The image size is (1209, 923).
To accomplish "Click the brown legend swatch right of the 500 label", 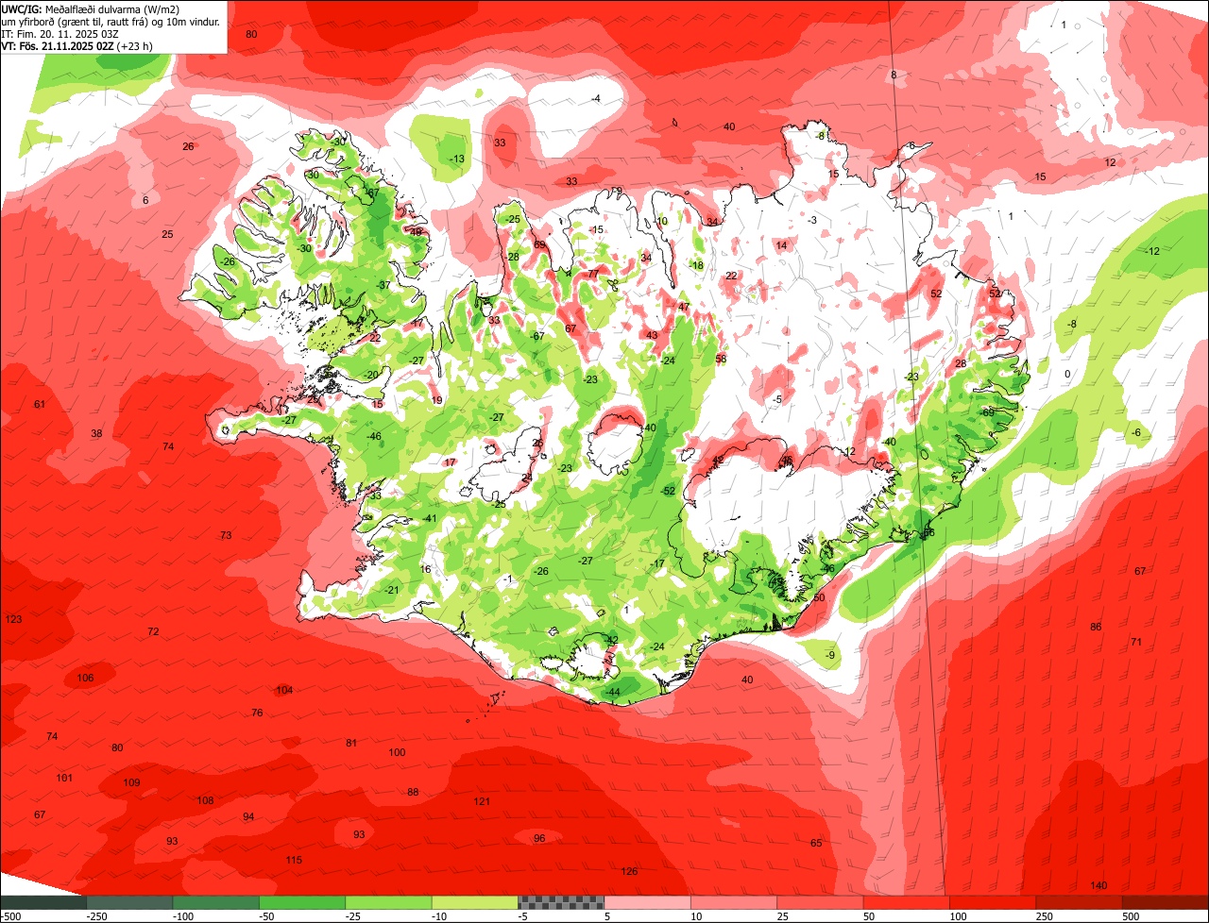I will point(1166,902).
